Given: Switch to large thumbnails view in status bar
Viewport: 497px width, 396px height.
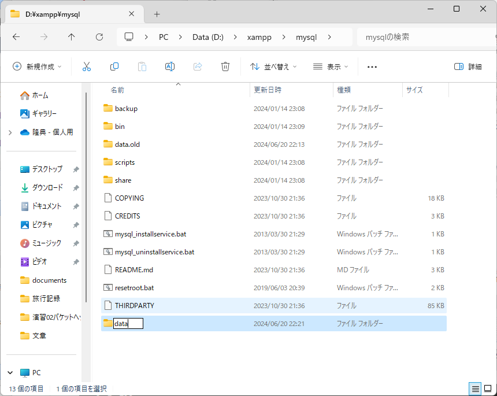Looking at the screenshot, I should pos(487,388).
